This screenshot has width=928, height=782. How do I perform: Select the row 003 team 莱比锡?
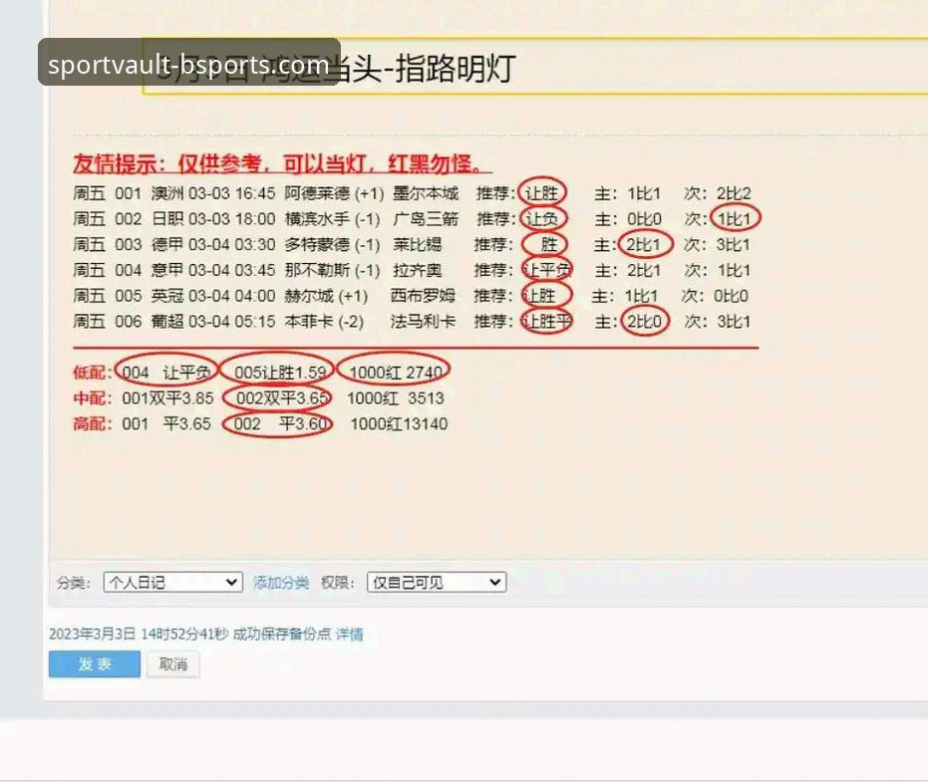coord(418,244)
